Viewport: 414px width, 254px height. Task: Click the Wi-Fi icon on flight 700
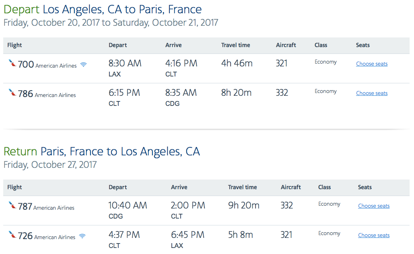pyautogui.click(x=83, y=64)
